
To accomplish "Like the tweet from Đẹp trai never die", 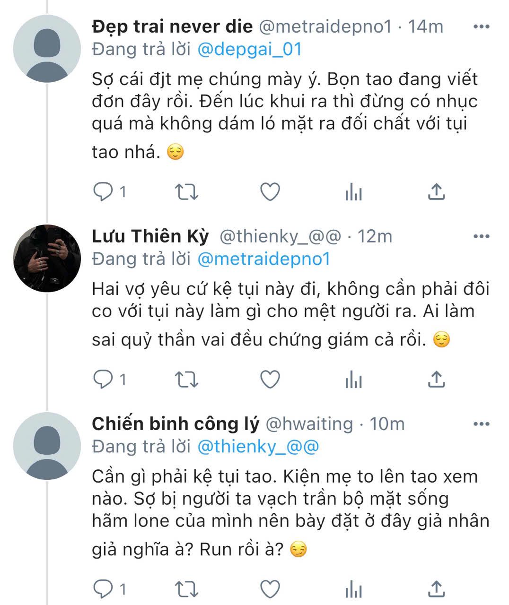I will 271,192.
